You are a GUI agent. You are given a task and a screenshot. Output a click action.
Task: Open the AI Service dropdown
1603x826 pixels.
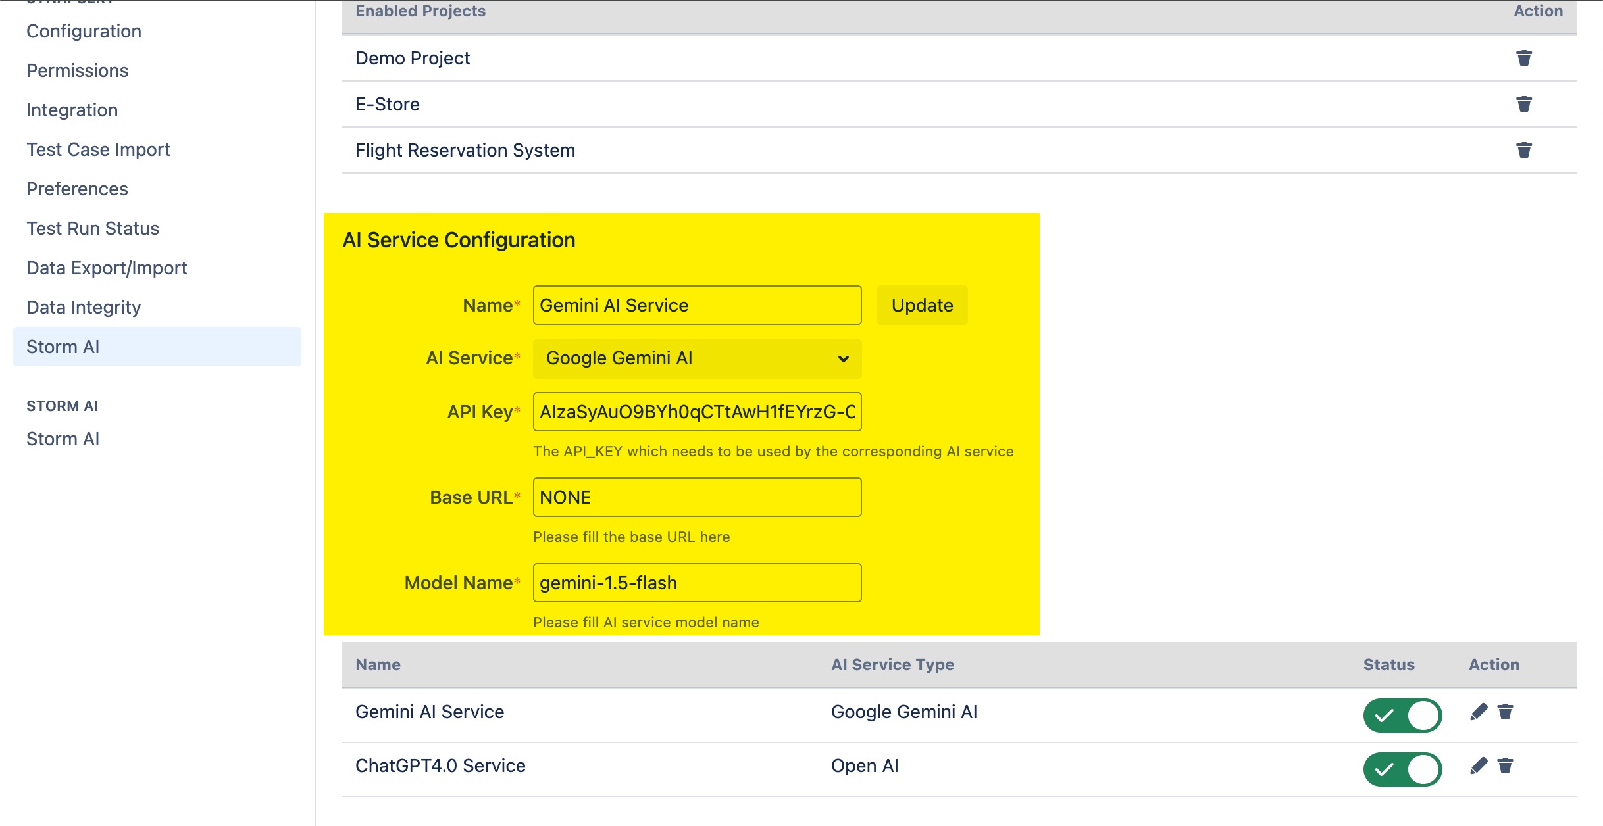point(697,358)
